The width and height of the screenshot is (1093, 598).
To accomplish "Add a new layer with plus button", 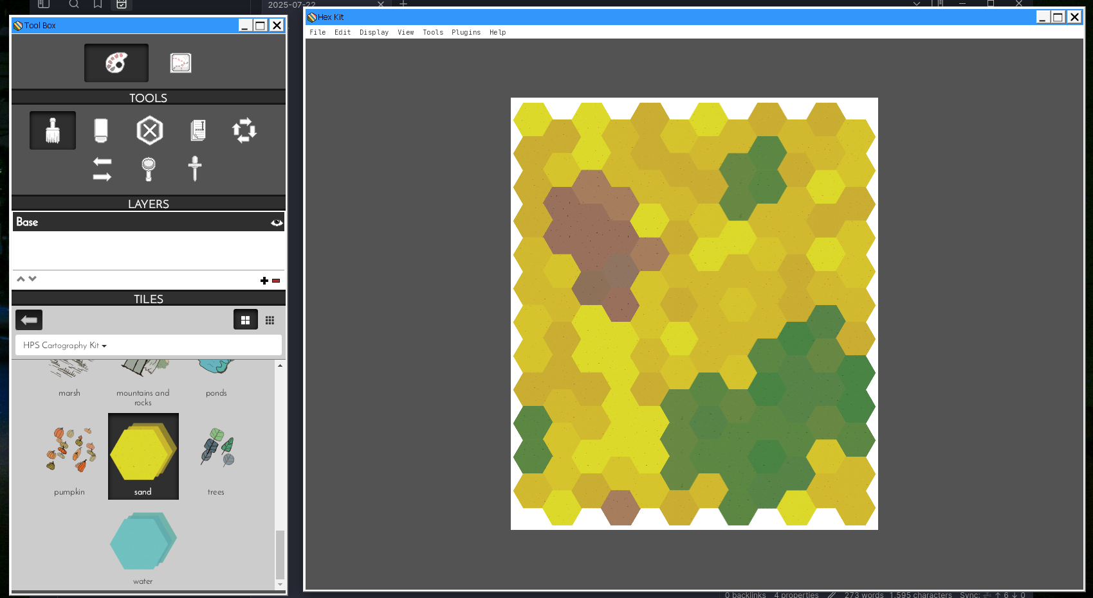I will click(264, 281).
